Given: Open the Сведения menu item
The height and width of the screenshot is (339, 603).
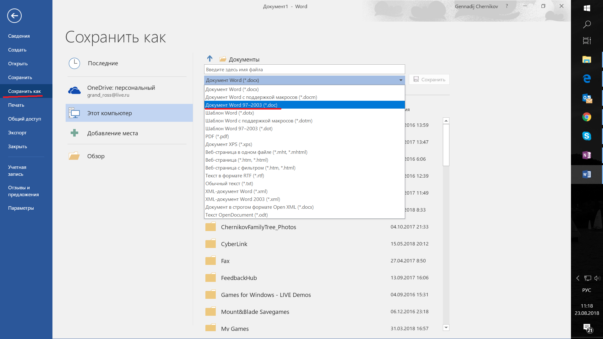Looking at the screenshot, I should point(26,36).
